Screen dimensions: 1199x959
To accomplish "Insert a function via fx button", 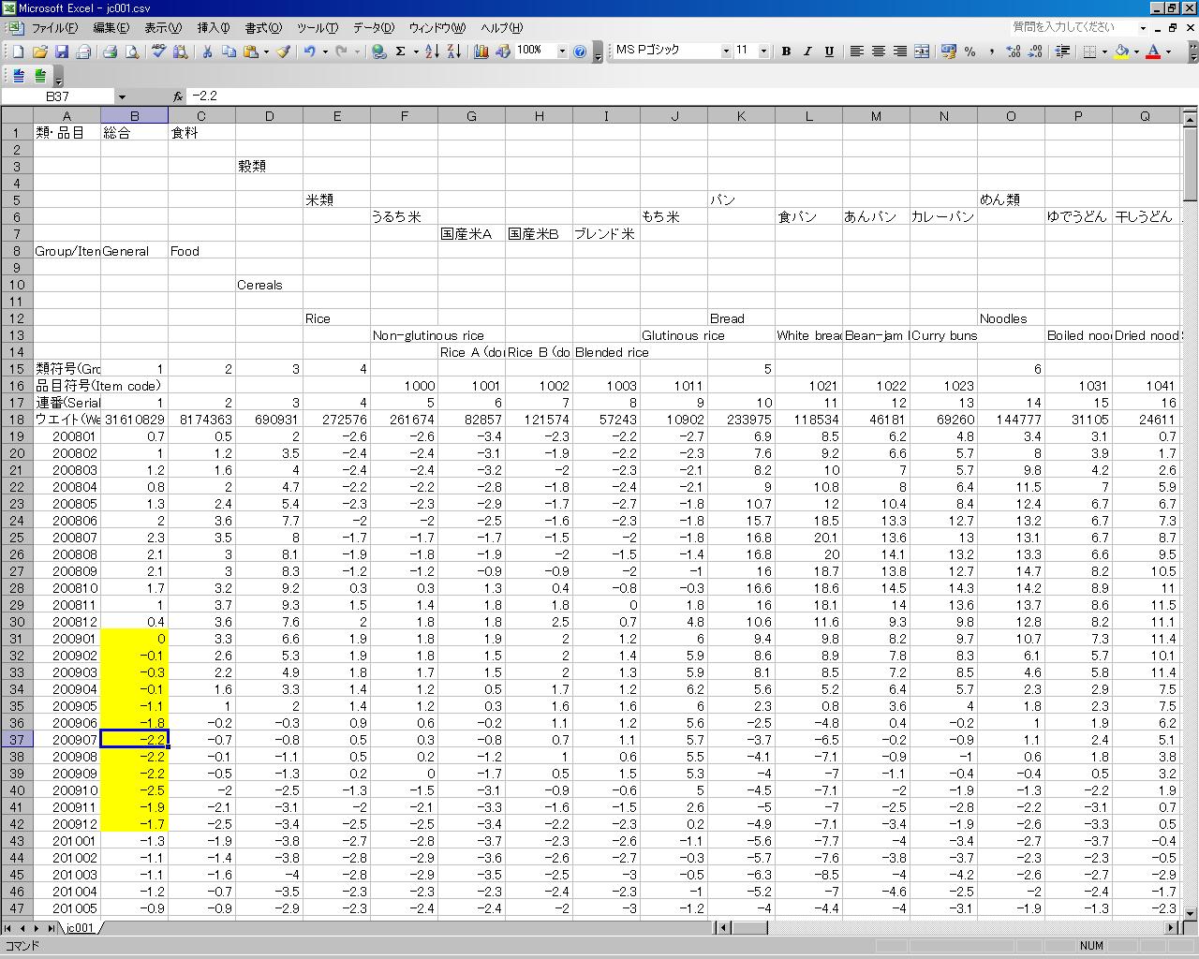I will tap(178, 96).
